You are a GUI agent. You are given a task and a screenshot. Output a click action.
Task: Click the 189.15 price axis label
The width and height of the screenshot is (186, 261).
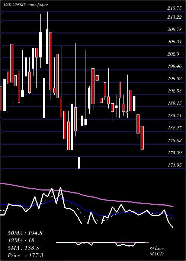point(174,103)
